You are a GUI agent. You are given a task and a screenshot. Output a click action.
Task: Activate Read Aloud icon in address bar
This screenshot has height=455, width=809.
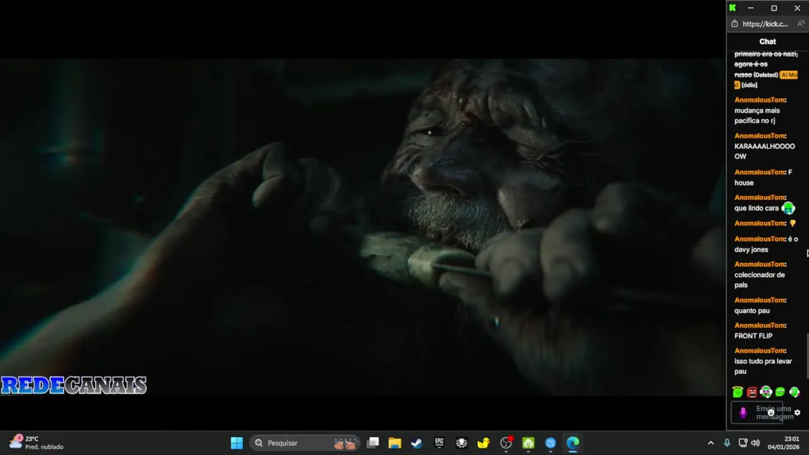800,24
